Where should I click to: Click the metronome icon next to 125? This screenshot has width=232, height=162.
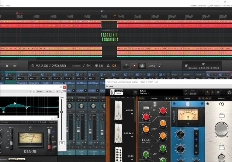(108, 66)
